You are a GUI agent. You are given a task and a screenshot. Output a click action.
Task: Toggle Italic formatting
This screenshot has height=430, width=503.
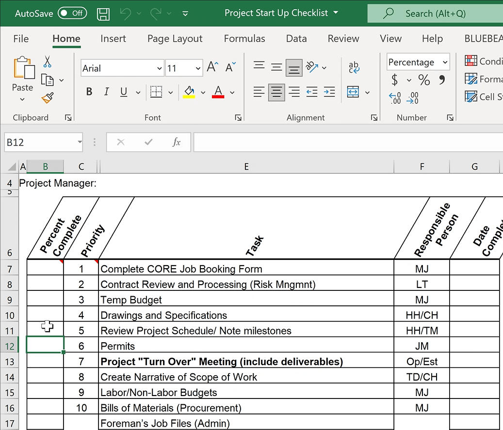(106, 92)
